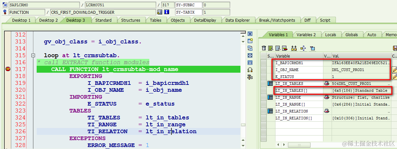Viewport: 397px width, 149px height.
Task: Switch to the Globals tab
Action: pyautogui.click(x=351, y=35)
